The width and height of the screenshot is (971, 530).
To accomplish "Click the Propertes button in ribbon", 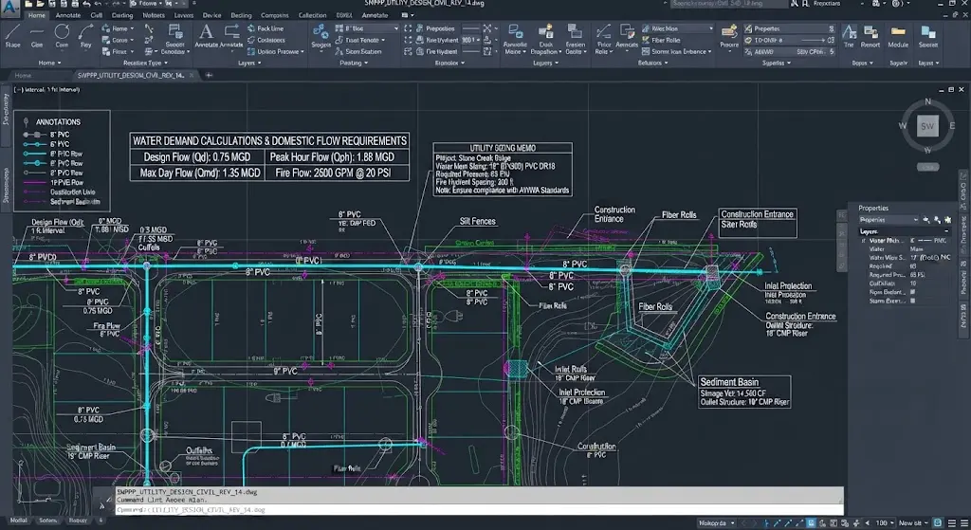I will 789,28.
